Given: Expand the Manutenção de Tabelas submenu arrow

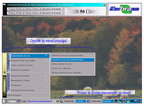Looking at the screenshot, I should click(x=46, y=80).
